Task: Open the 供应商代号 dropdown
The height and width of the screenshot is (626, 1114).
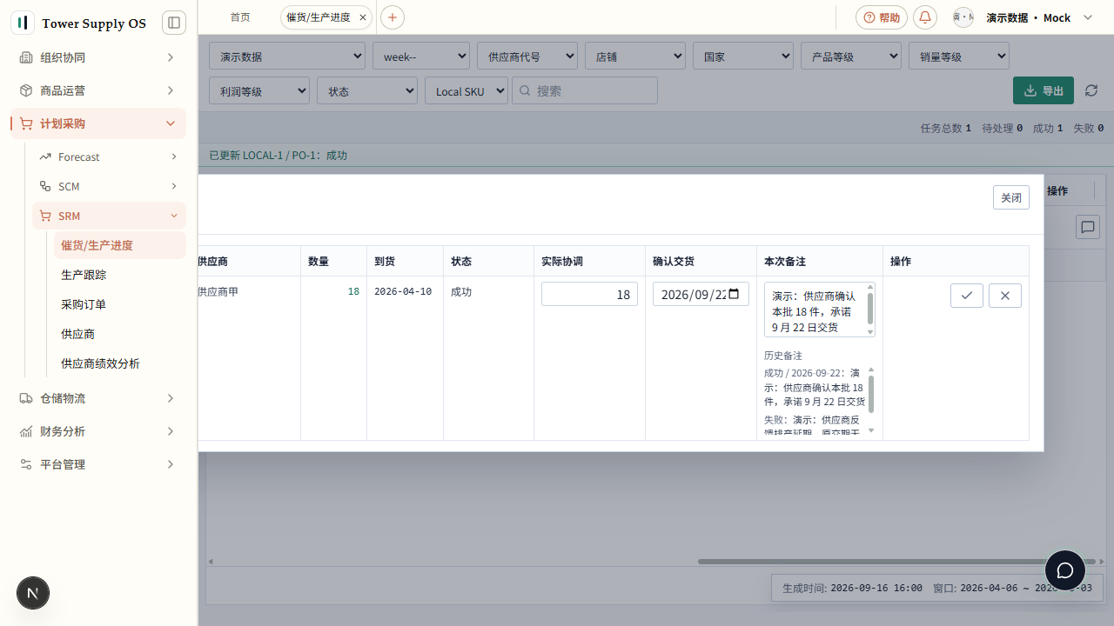Action: (527, 57)
